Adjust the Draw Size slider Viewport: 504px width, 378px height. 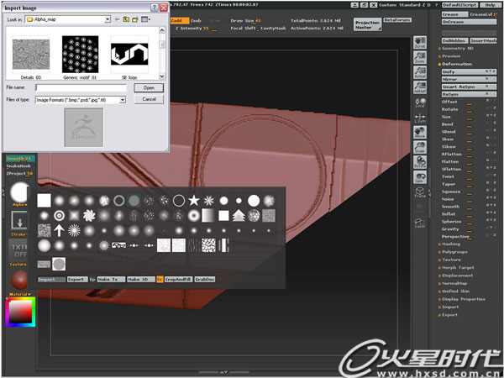click(245, 21)
